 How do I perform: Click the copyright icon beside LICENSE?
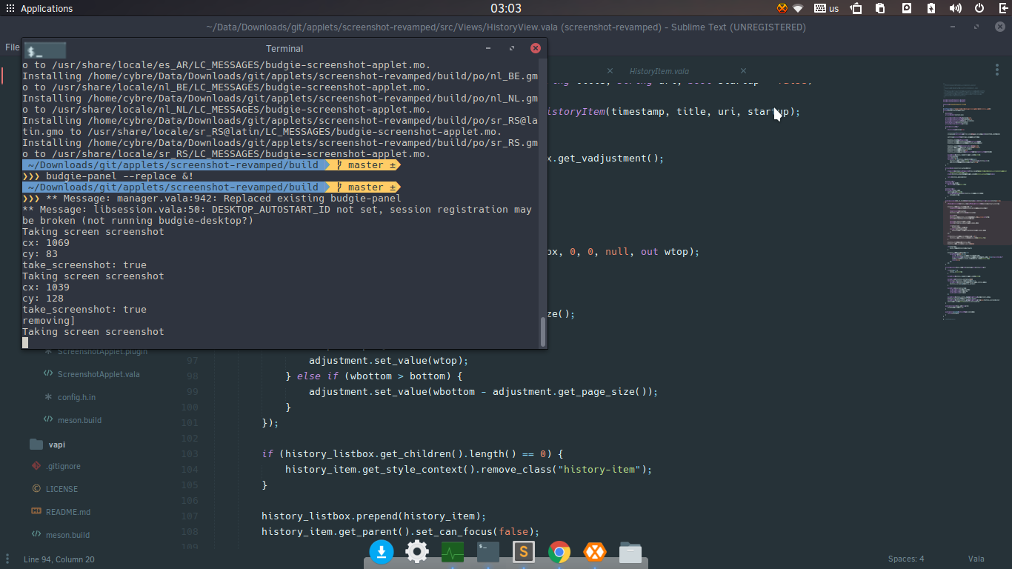pyautogui.click(x=36, y=489)
